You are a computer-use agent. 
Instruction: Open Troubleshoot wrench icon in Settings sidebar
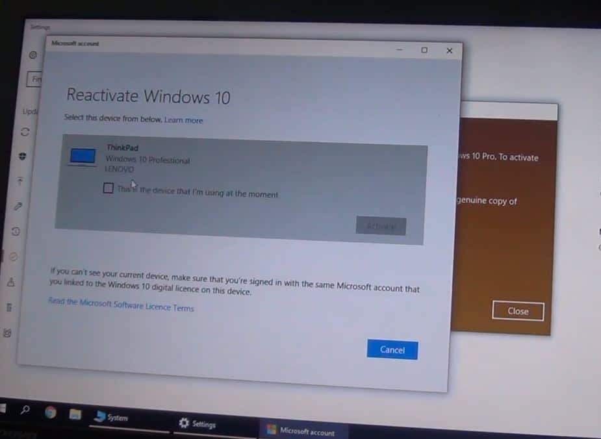(x=18, y=207)
